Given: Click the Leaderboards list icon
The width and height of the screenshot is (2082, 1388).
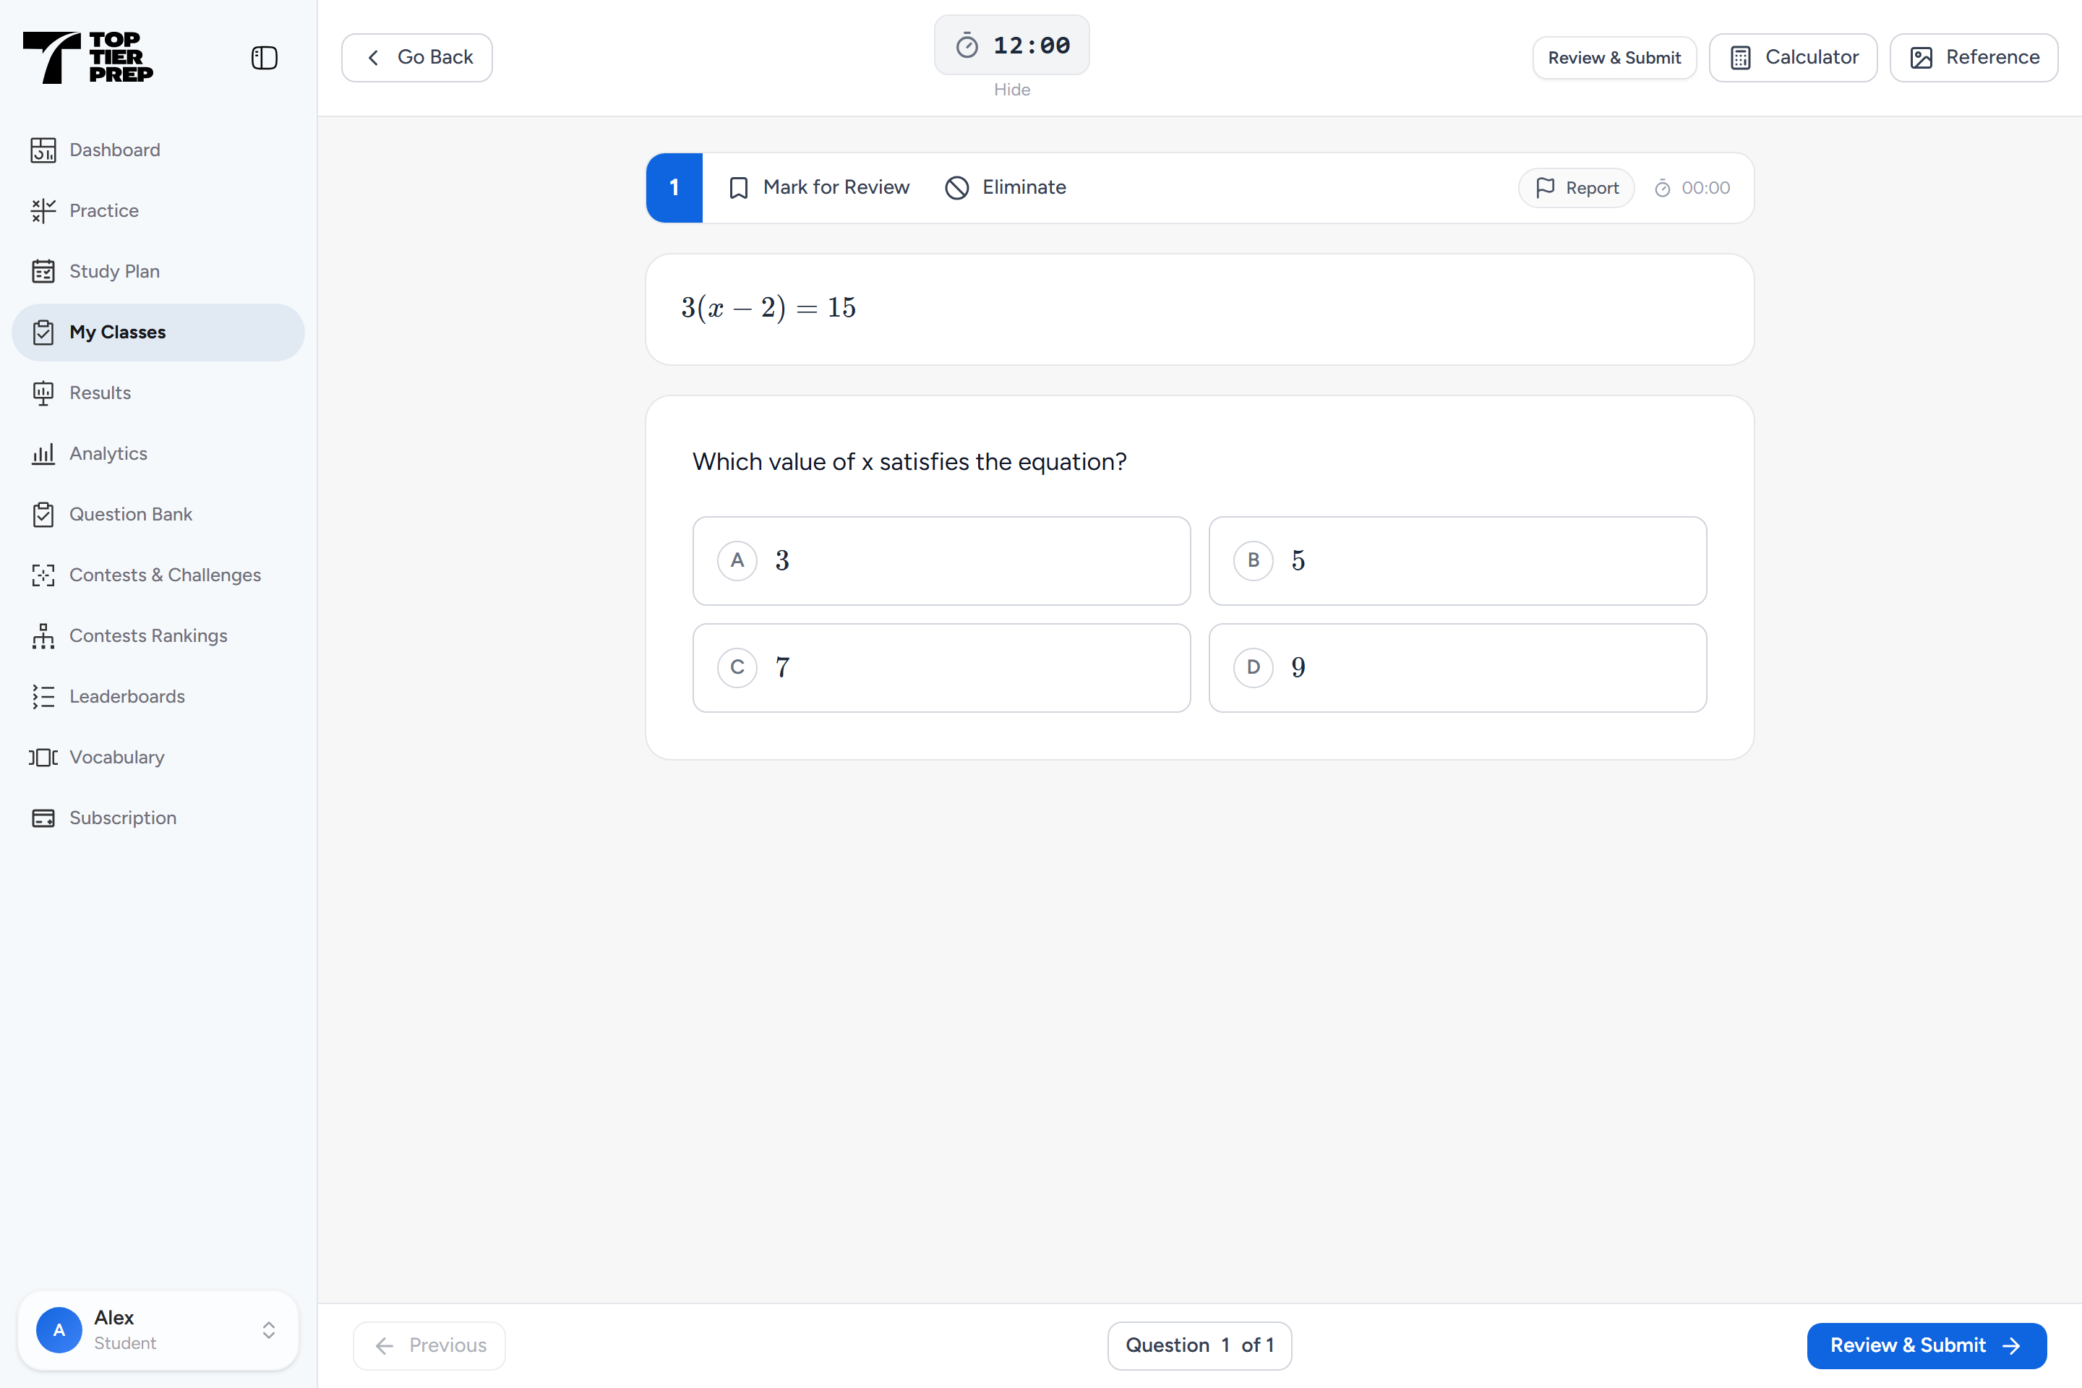Looking at the screenshot, I should tap(43, 697).
